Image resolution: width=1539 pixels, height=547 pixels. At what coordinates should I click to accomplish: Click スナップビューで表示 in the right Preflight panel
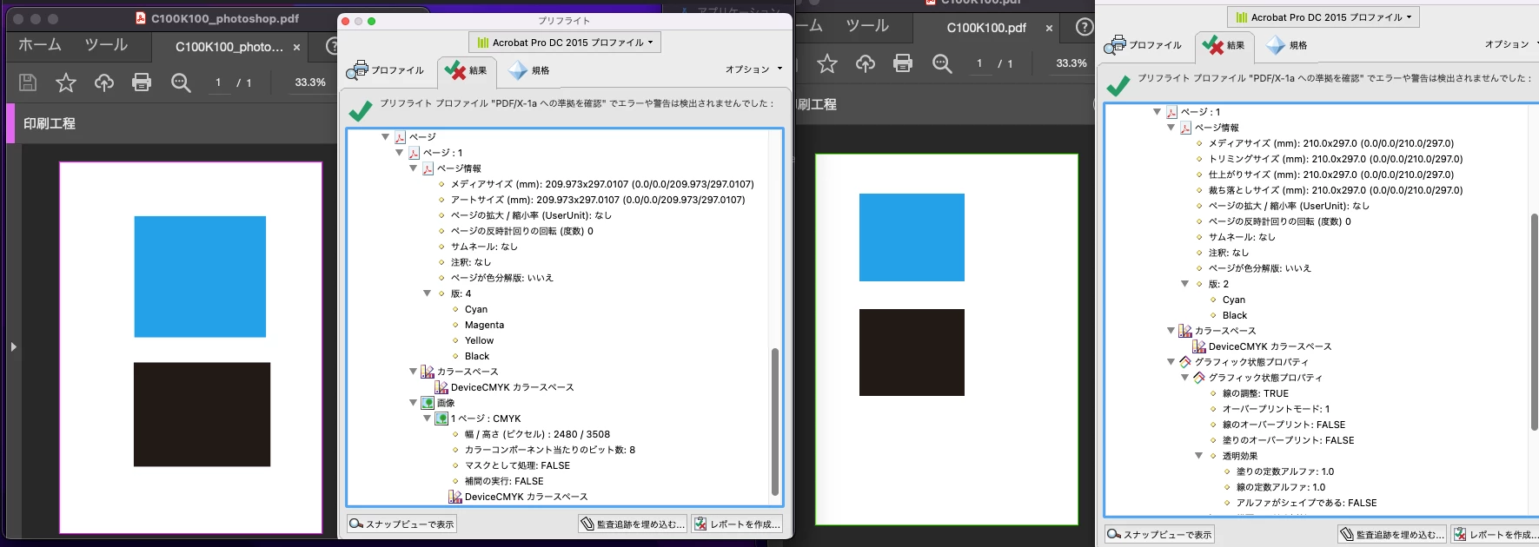point(1159,534)
